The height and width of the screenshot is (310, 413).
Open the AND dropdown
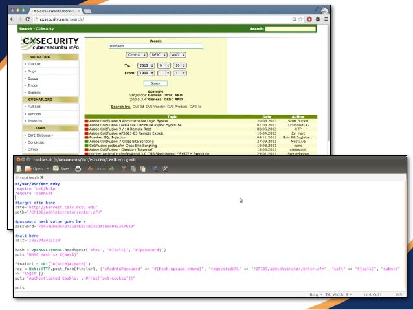(178, 55)
